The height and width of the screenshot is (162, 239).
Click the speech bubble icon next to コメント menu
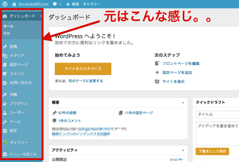tap(5, 74)
